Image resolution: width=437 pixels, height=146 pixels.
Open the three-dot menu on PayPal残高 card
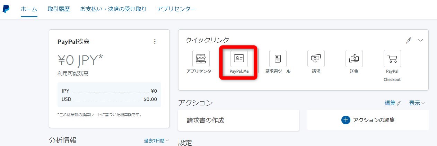[x=155, y=42]
